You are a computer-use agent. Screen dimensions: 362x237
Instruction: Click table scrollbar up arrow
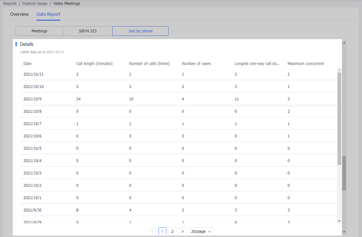tap(339, 70)
